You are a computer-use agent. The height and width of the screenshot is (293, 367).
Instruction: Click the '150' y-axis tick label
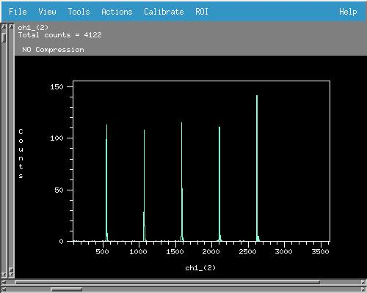[57, 87]
